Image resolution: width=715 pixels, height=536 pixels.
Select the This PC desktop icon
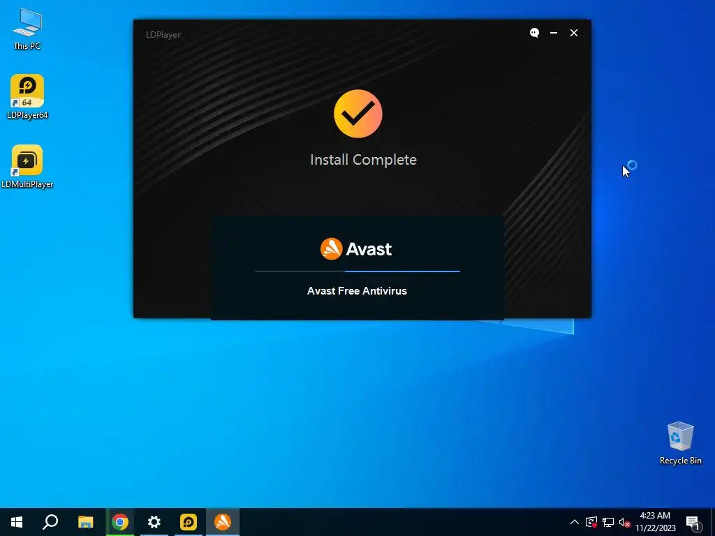27,29
